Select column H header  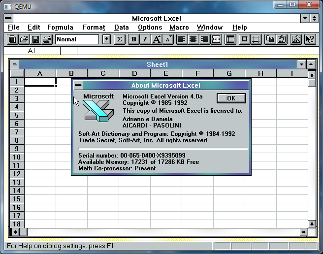coord(260,73)
